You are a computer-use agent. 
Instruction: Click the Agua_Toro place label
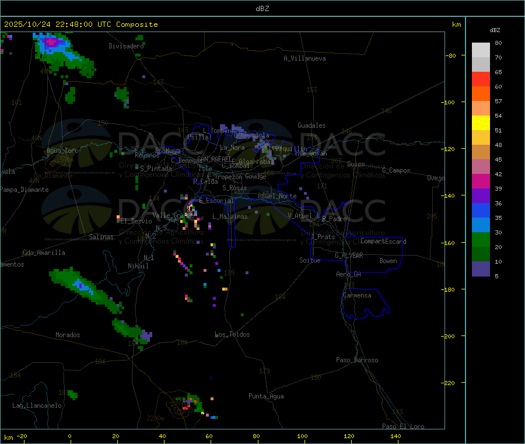[x=62, y=151]
